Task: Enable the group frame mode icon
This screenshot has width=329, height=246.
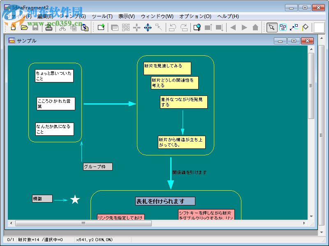Action: [x=283, y=27]
